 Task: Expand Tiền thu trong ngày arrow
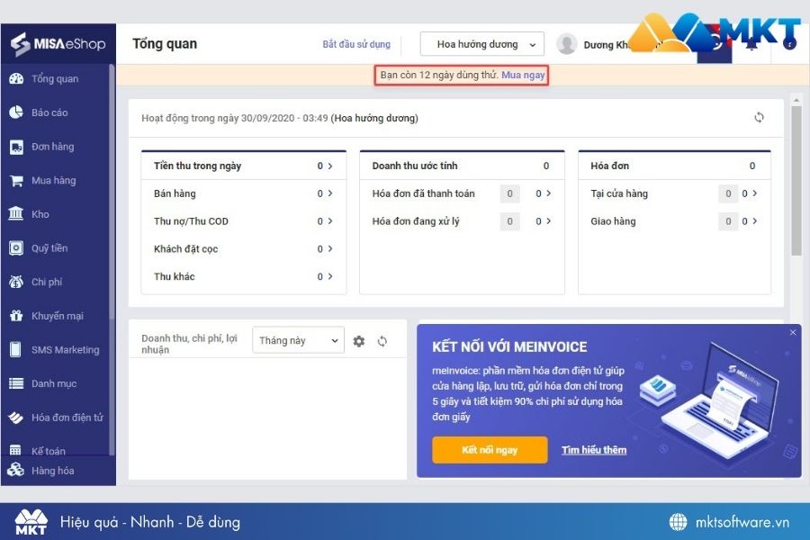coord(330,166)
